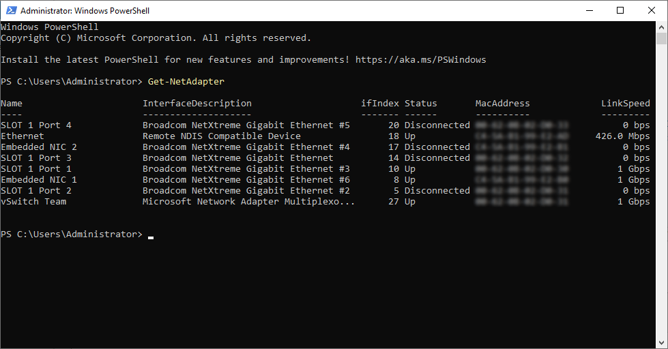This screenshot has height=349, width=668.
Task: Click ifIndex value 20
Action: pos(394,125)
